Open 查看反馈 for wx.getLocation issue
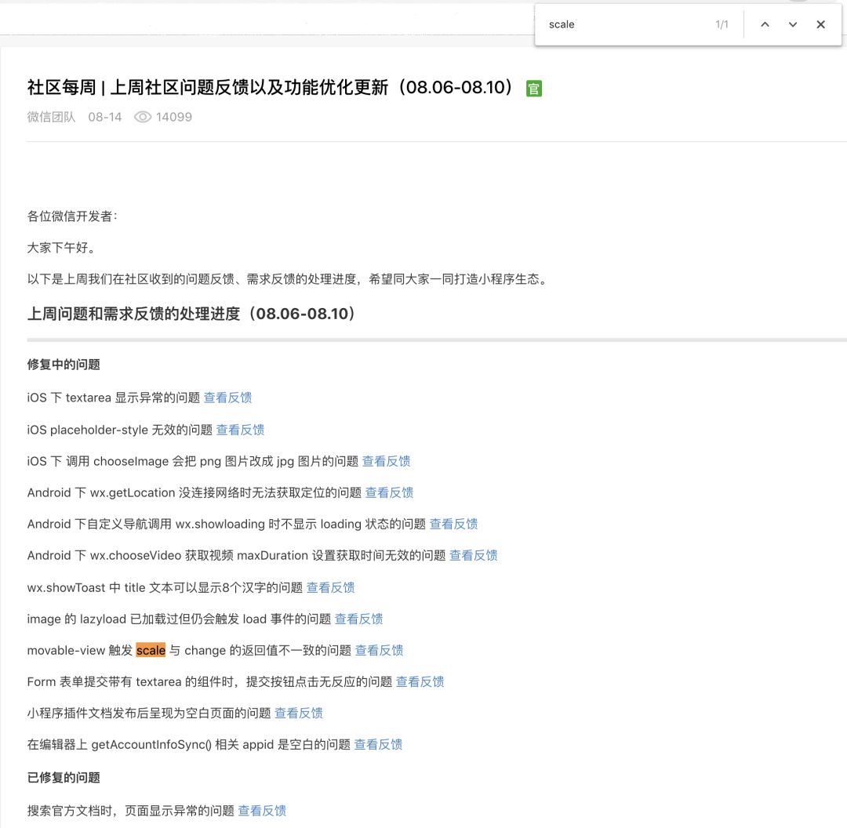 [x=389, y=492]
